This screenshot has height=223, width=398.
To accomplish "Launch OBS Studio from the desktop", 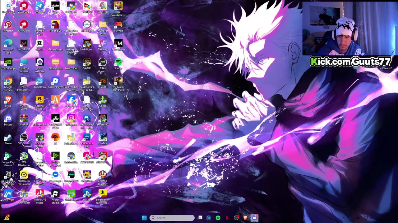I will click(x=24, y=139).
